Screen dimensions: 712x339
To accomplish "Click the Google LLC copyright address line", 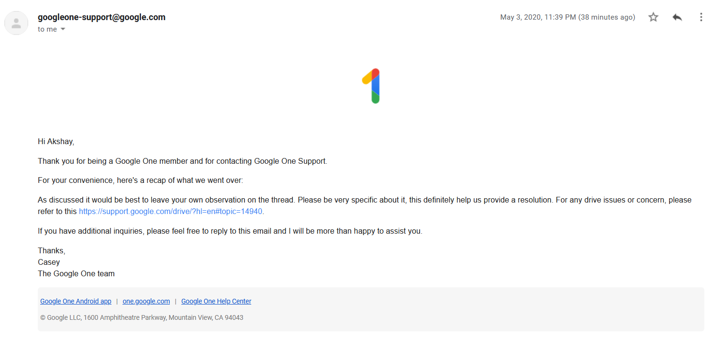I will [x=142, y=317].
